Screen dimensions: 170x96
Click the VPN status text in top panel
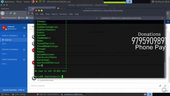58,2
